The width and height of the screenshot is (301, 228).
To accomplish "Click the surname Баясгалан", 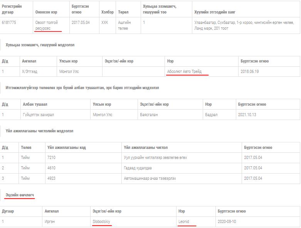I will [149, 115].
